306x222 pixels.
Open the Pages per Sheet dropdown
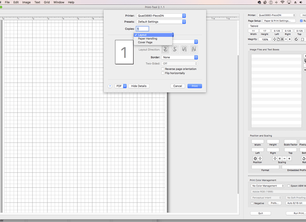[x=185, y=42]
